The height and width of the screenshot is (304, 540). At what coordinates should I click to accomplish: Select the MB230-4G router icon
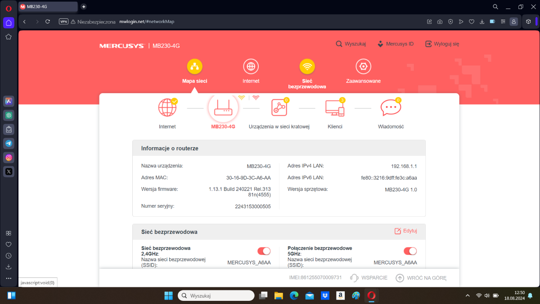pyautogui.click(x=223, y=108)
